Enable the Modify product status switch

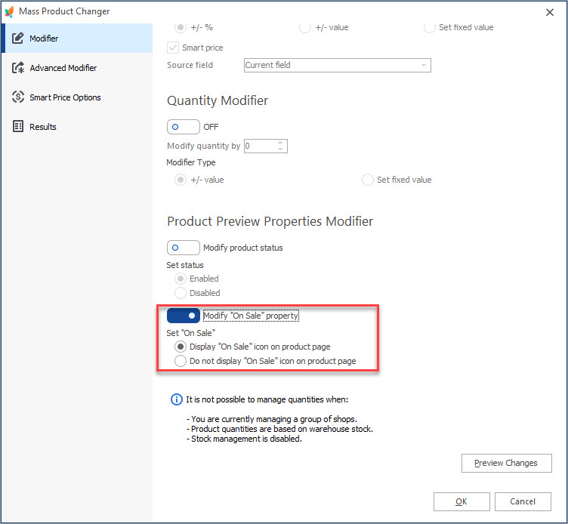tap(183, 248)
